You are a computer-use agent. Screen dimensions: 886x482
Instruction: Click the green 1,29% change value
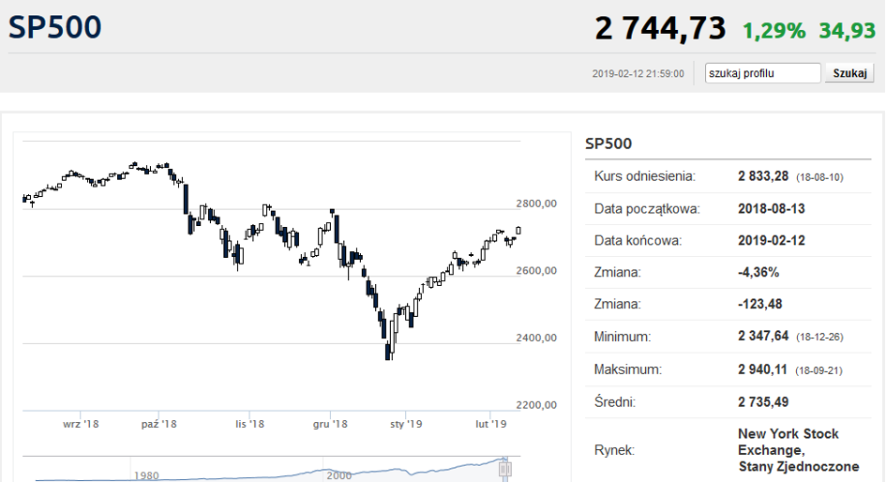tap(773, 30)
